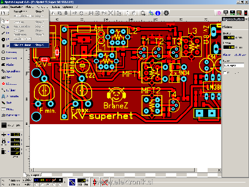Click the crossed-out link button in status bar

tap(105, 182)
